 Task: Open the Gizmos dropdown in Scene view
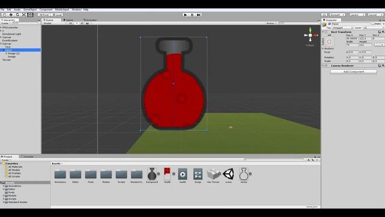pos(271,23)
